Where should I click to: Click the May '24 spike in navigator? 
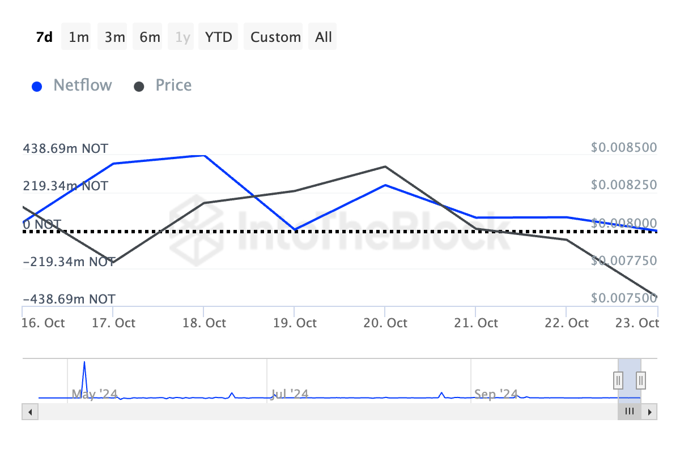point(84,362)
